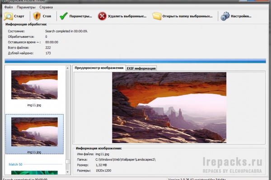Select the highlighted second img11.jpg thumbnail
271x180 pixels.
click(35, 132)
